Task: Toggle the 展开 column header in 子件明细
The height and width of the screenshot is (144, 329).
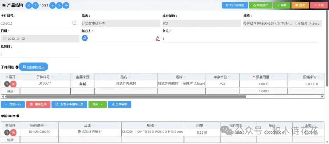Action: click(10, 77)
